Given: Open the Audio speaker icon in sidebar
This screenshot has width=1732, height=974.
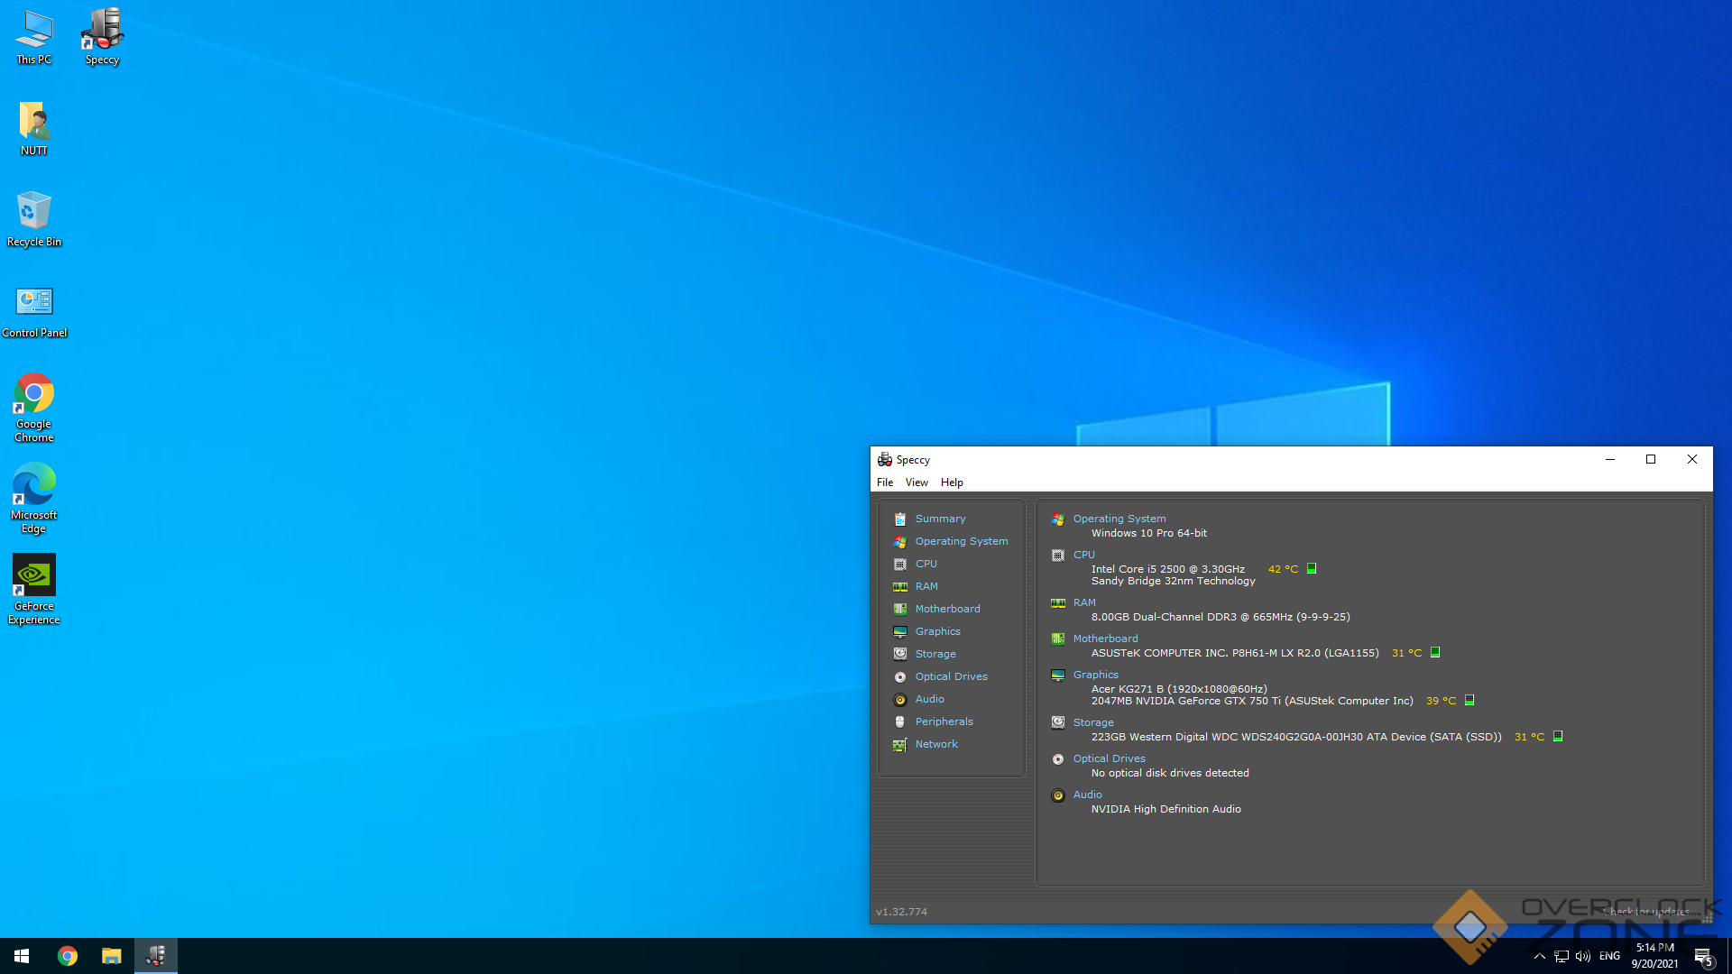Looking at the screenshot, I should (x=899, y=699).
